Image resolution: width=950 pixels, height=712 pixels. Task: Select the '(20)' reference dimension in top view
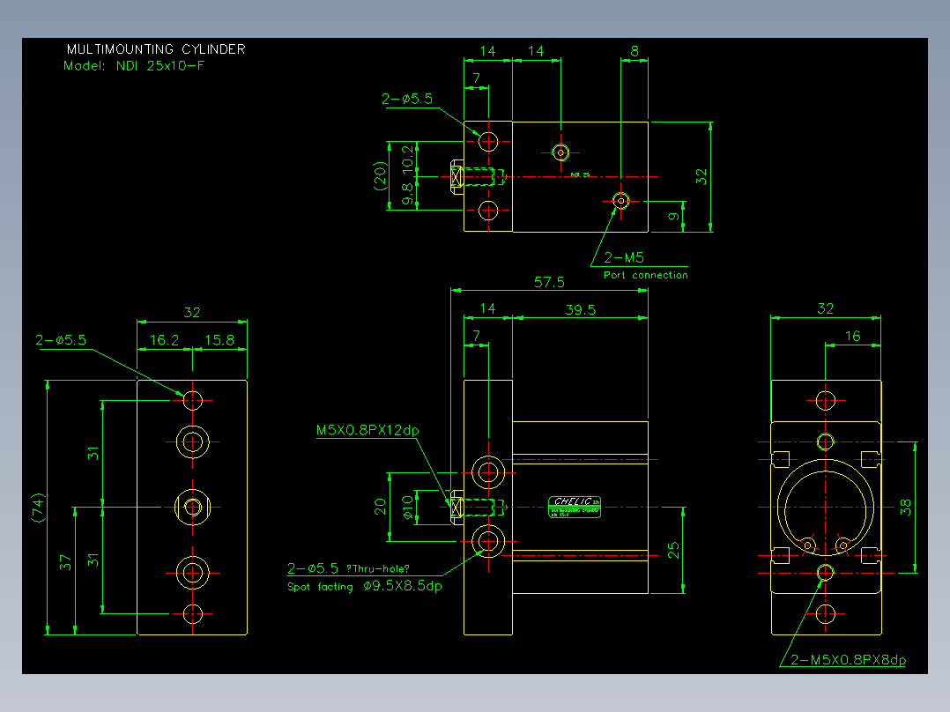coord(380,176)
